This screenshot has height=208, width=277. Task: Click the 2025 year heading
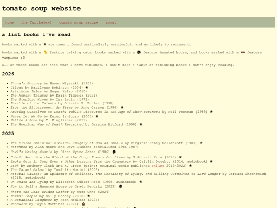tap(8, 134)
